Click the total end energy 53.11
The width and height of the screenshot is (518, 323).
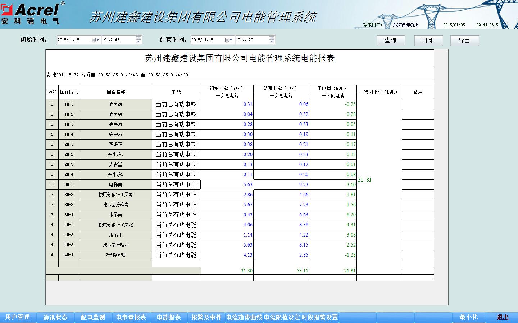click(x=281, y=271)
